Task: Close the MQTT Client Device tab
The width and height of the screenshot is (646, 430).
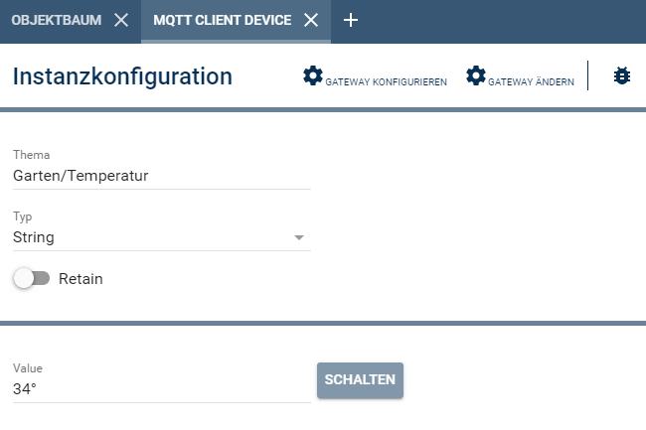Action: (x=311, y=20)
